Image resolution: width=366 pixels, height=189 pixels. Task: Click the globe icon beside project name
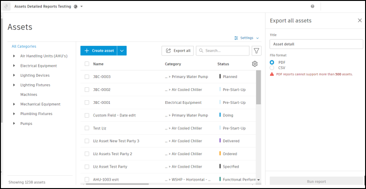click(75, 6)
